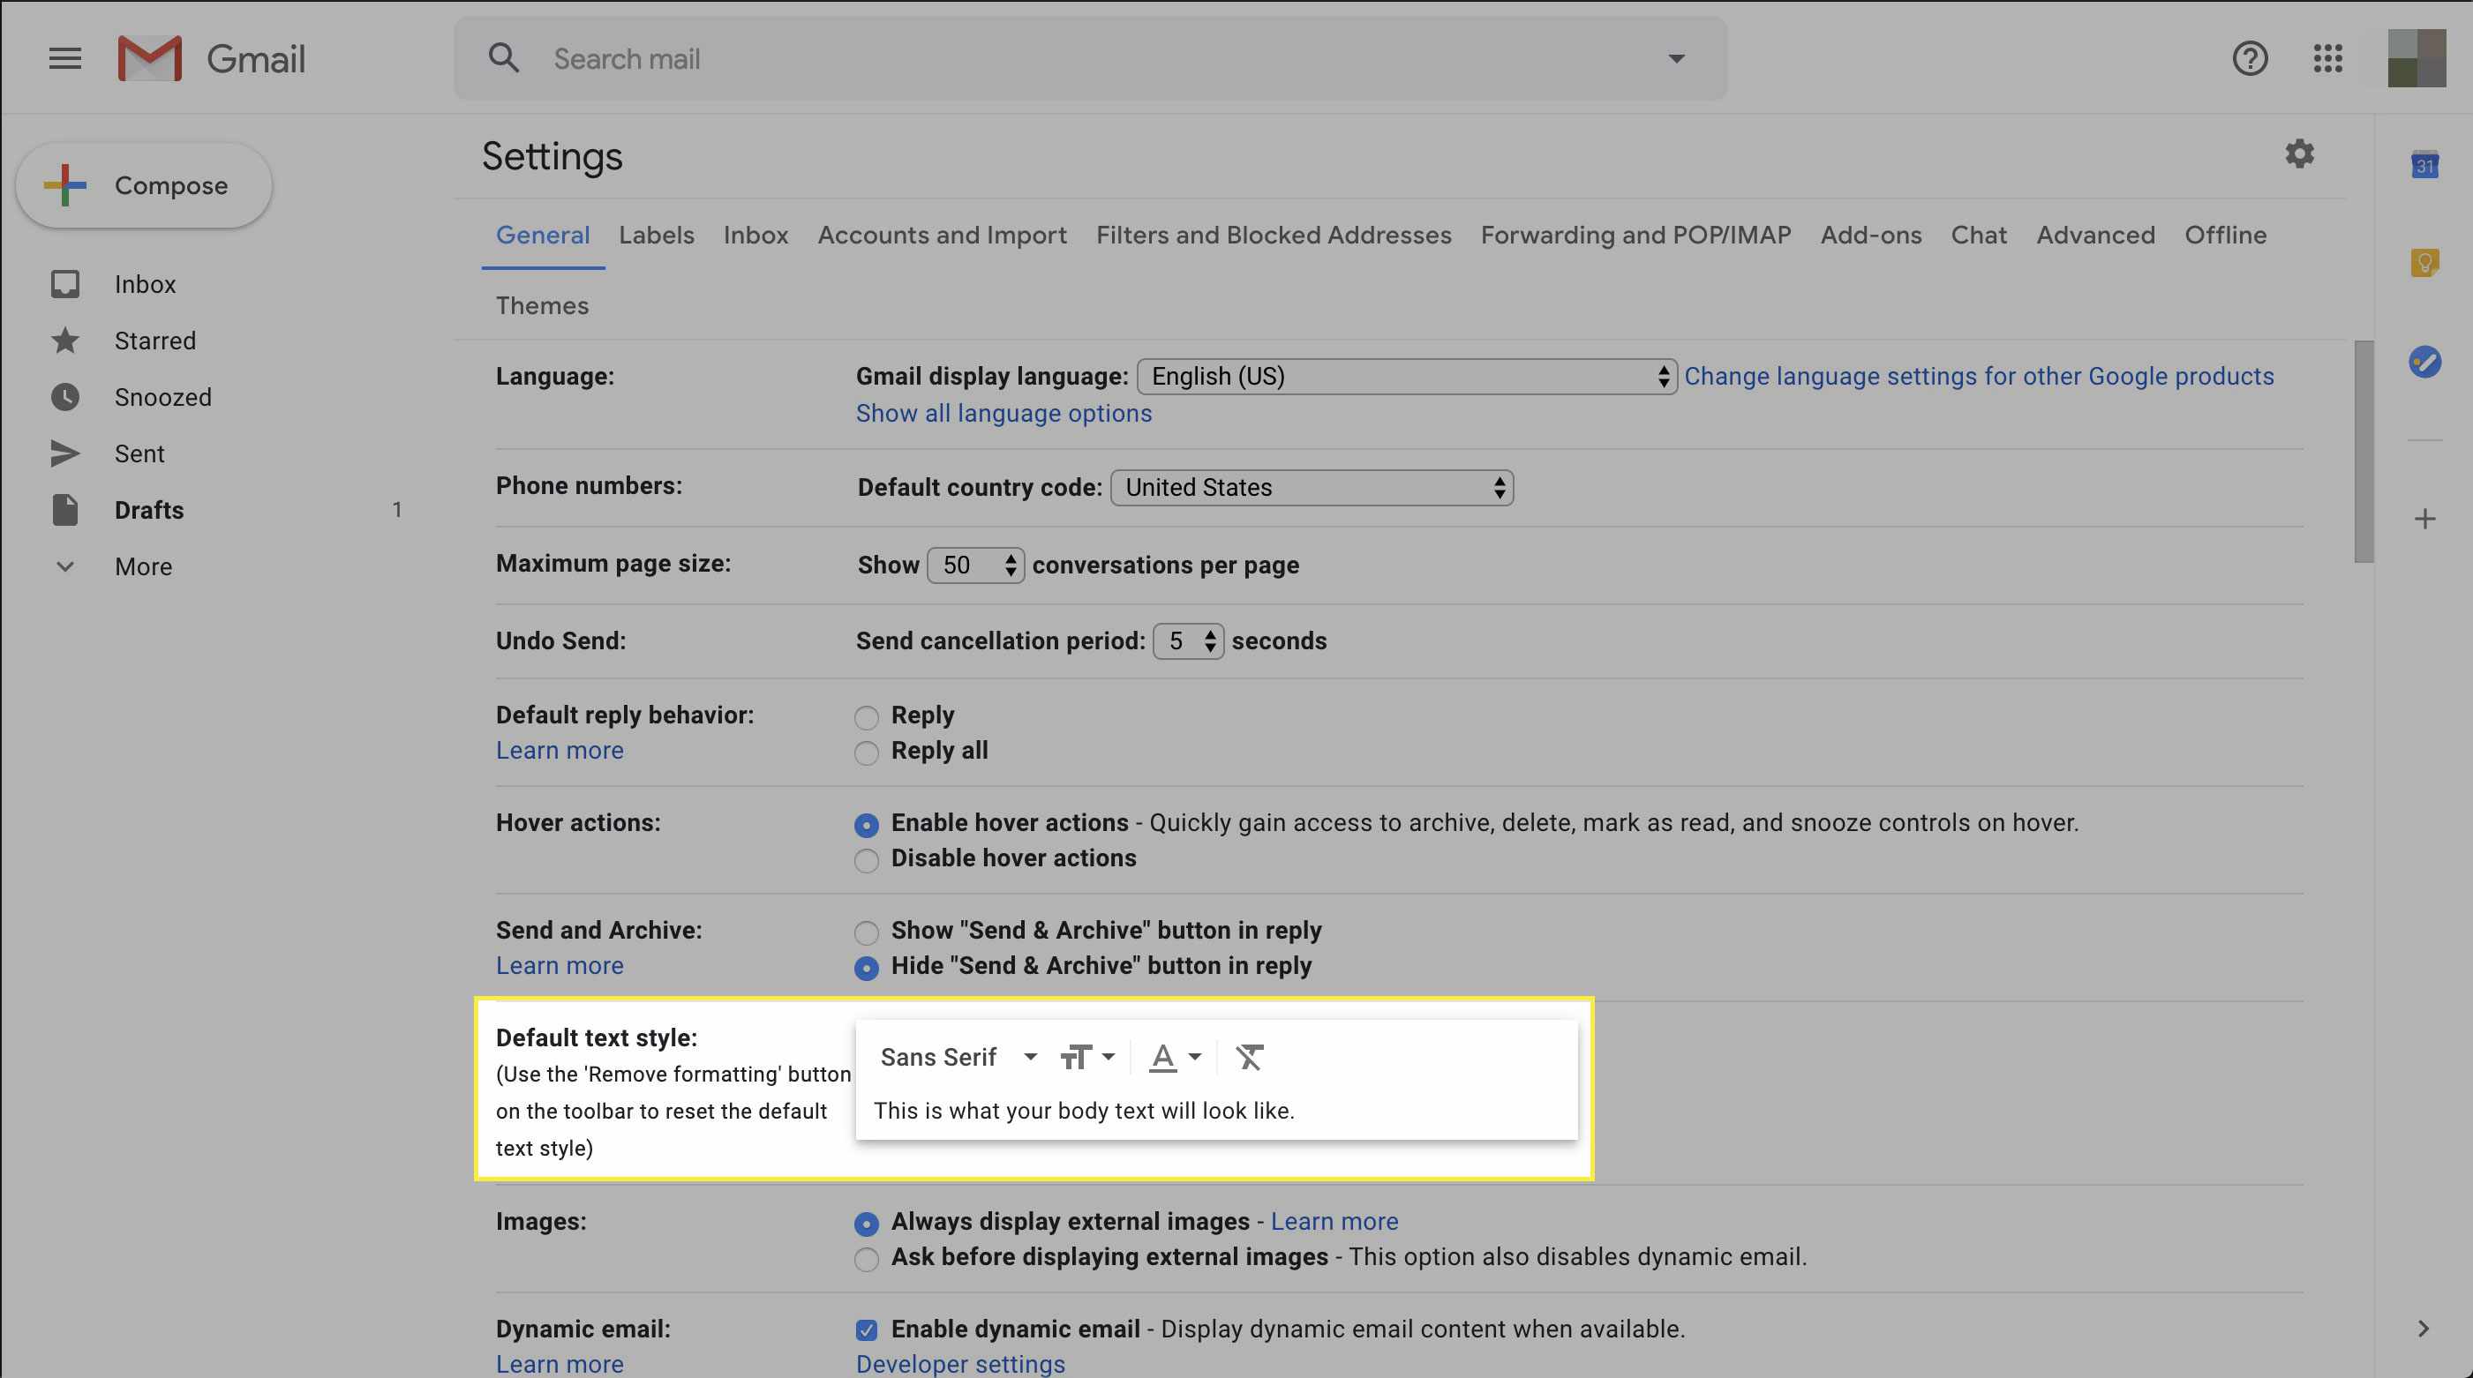Click the text color swatch
The height and width of the screenshot is (1378, 2473).
click(1162, 1056)
